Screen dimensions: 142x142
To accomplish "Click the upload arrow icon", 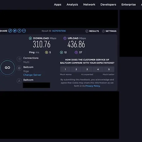I will click(x=65, y=38).
